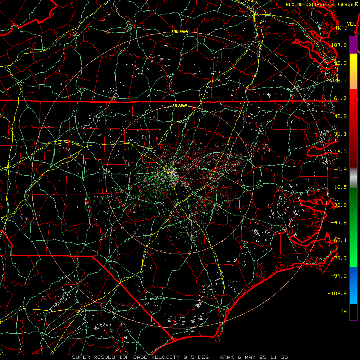This screenshot has height=360, width=360.
Task: Click the gray near-zero segment of color bar
Action: [353, 178]
